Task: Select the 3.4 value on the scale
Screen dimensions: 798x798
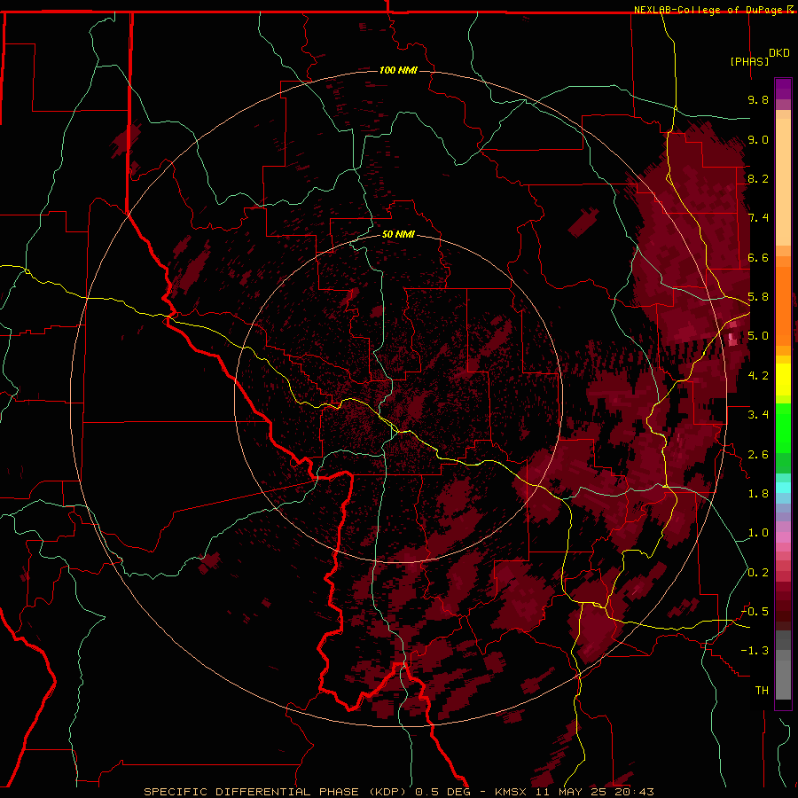Action: click(758, 415)
